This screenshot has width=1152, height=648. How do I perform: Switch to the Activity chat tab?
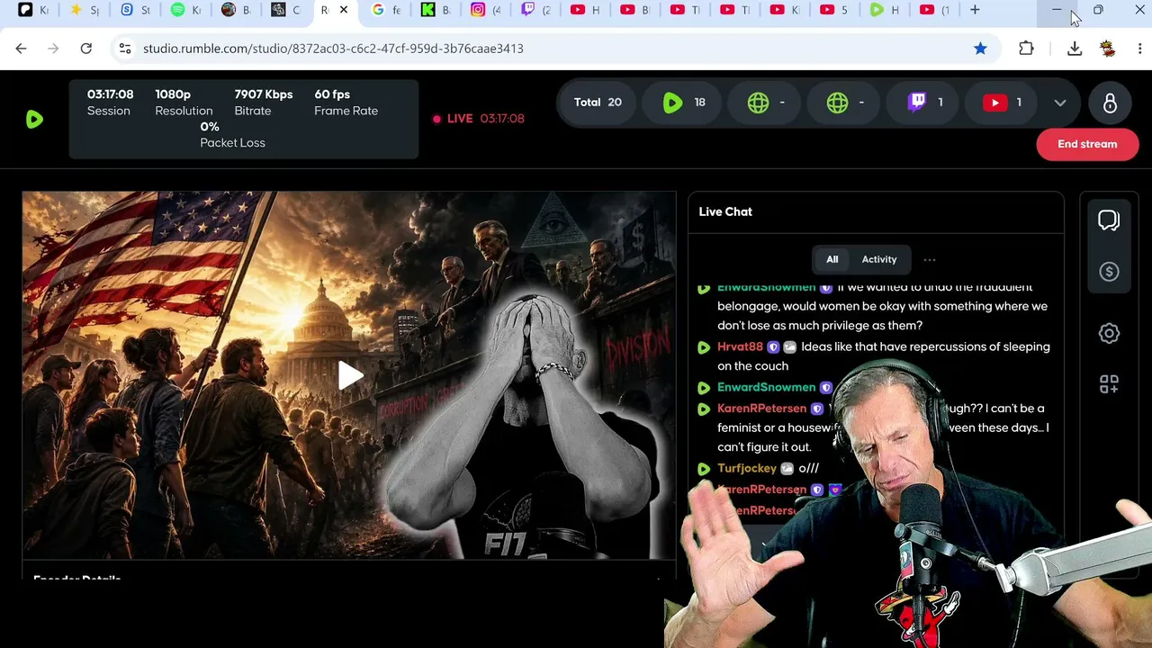pyautogui.click(x=879, y=259)
